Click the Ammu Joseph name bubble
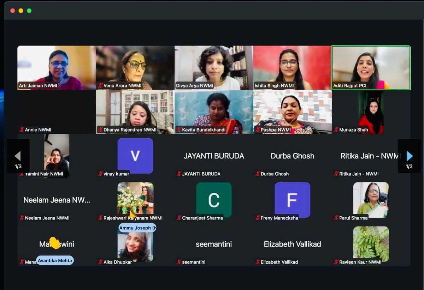This screenshot has width=424, height=290. [137, 228]
